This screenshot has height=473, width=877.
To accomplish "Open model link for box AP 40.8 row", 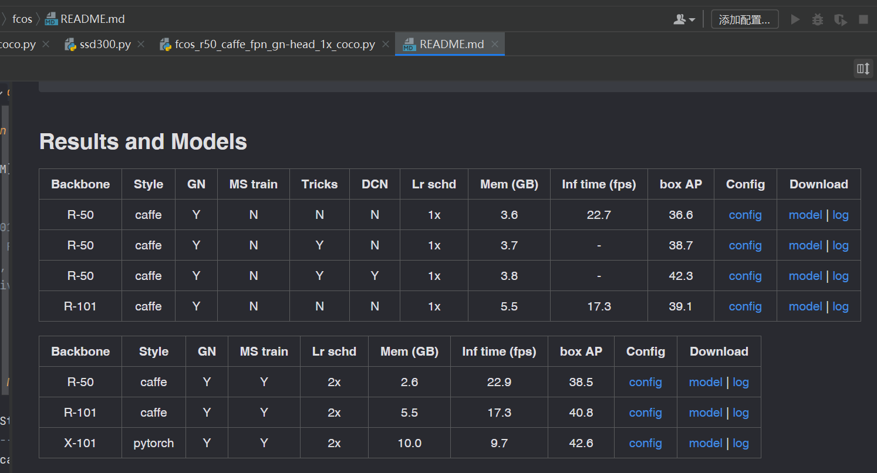I will 706,413.
